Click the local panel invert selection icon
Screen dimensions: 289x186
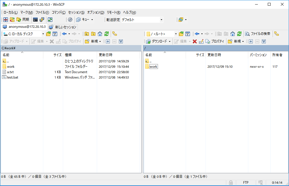121,41
